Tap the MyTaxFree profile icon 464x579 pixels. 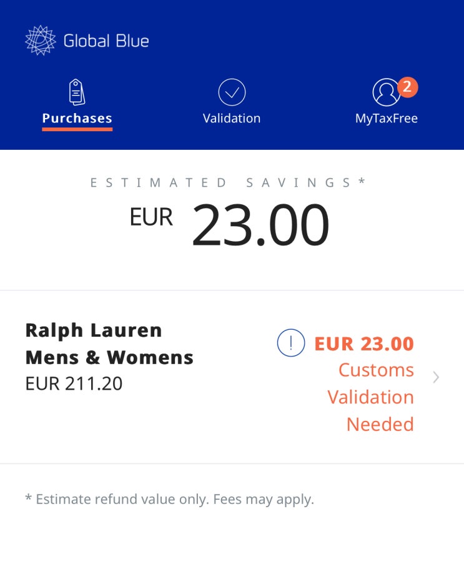(x=386, y=92)
